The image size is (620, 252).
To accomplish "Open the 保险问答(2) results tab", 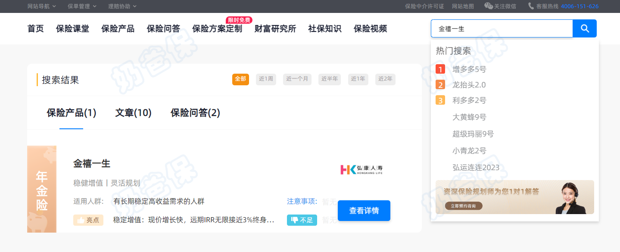I will 195,113.
